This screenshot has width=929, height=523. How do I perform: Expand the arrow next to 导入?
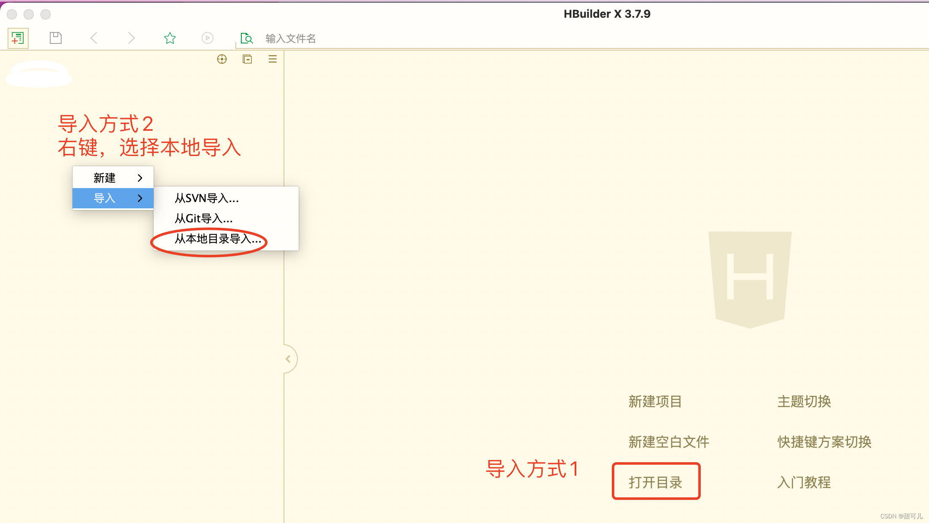coord(140,198)
